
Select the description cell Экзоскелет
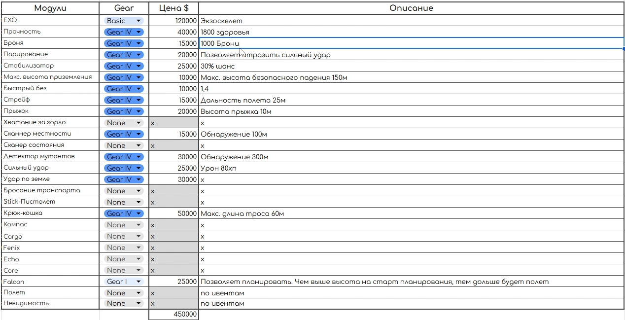[x=411, y=21]
